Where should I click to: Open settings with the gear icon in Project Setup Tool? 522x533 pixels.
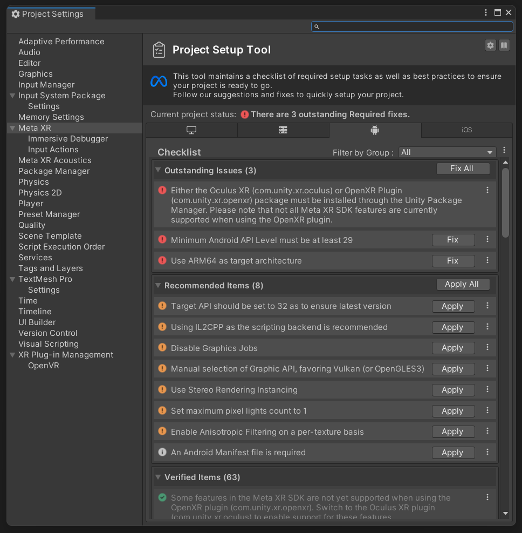(490, 45)
